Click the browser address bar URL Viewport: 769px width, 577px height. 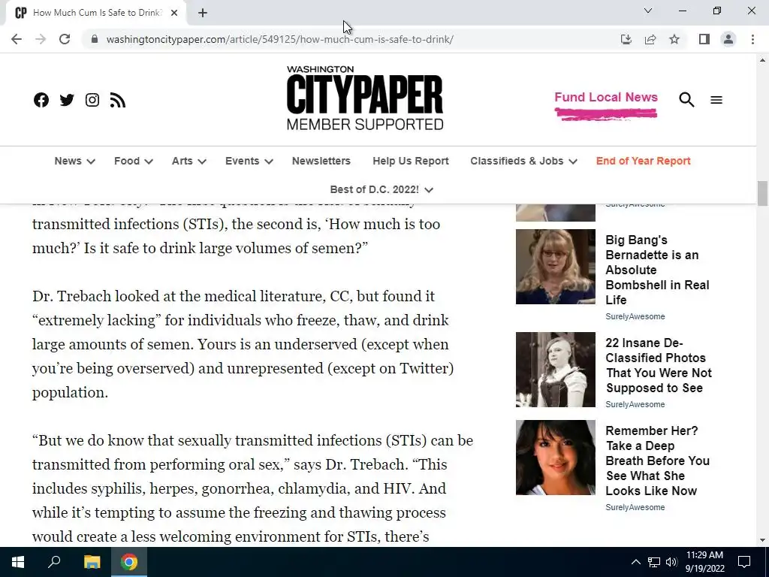coord(279,39)
